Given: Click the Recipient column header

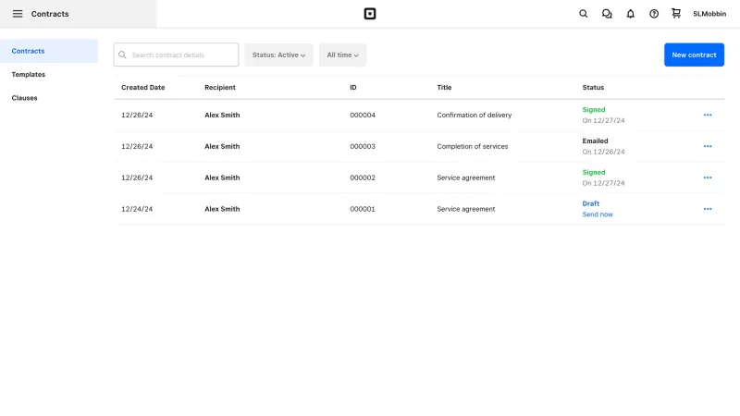Looking at the screenshot, I should pos(220,87).
